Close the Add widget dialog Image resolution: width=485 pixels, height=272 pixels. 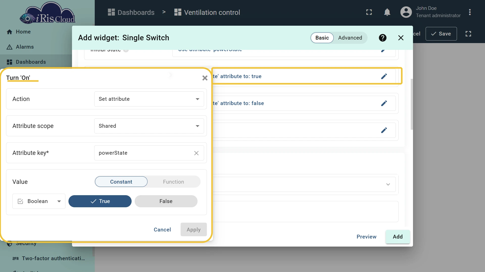[401, 38]
